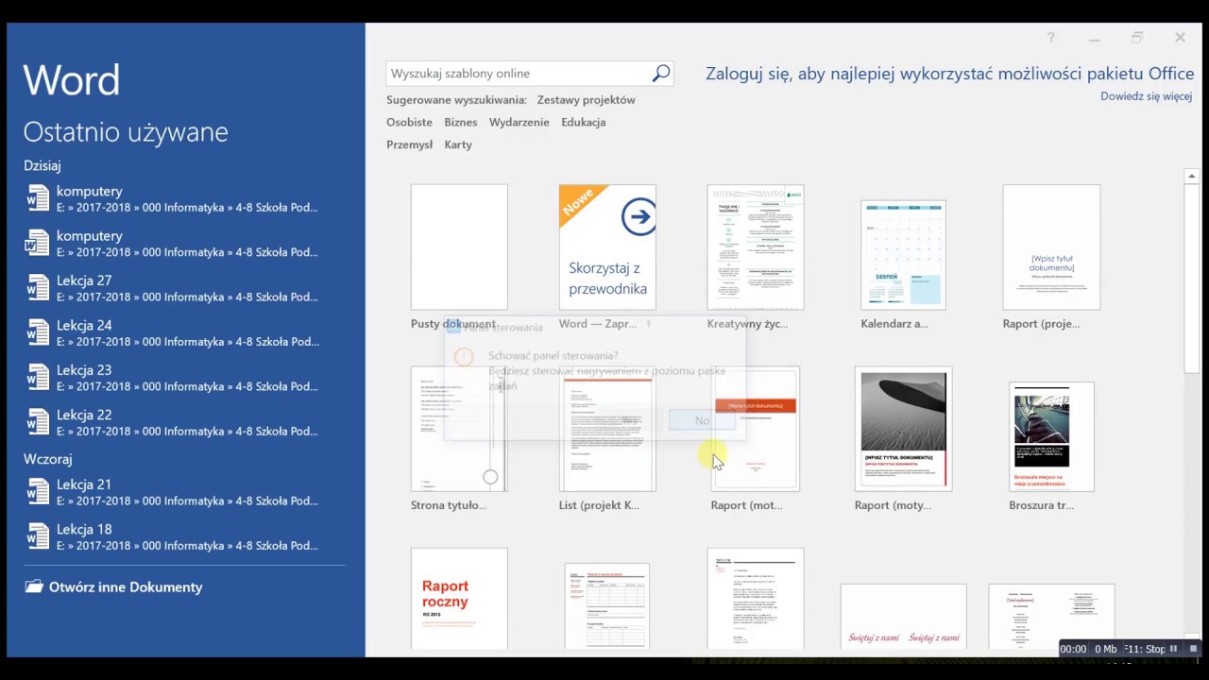Choose the Edukacja template category
The width and height of the screenshot is (1209, 680).
coord(583,123)
